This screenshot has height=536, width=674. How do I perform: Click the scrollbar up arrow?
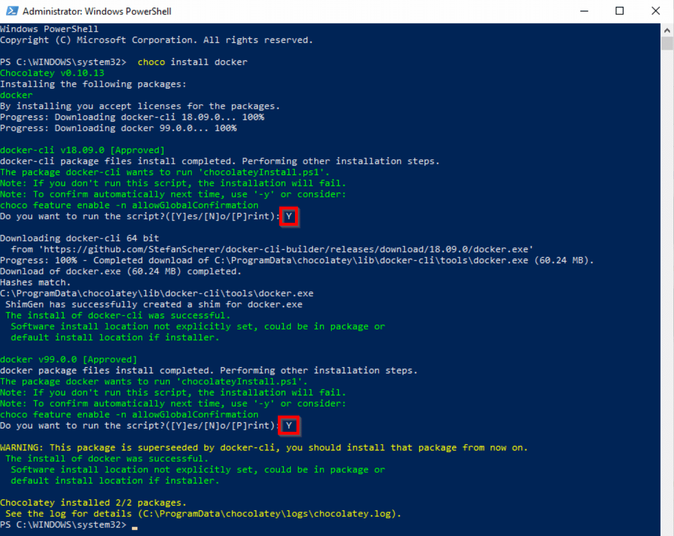coord(668,30)
